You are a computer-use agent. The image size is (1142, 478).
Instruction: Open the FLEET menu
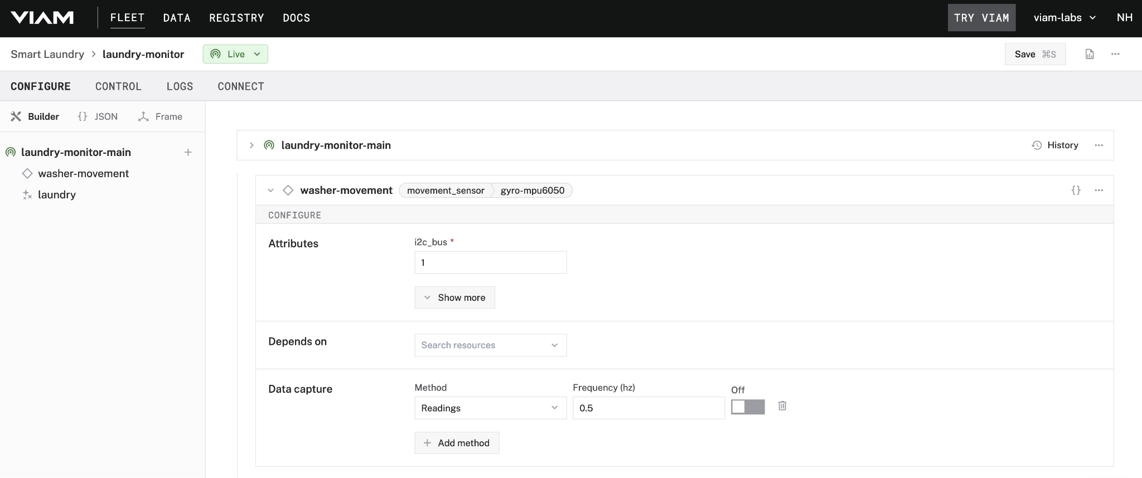pos(127,18)
